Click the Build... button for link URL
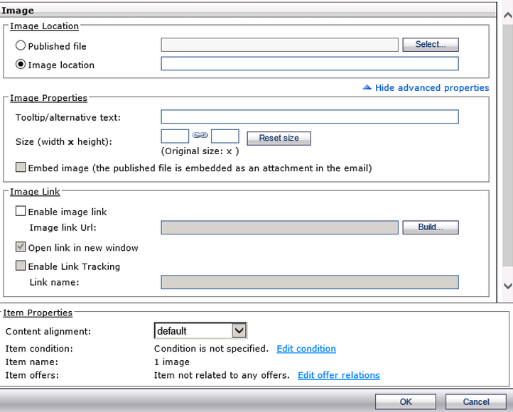Image resolution: width=513 pixels, height=412 pixels. (431, 227)
